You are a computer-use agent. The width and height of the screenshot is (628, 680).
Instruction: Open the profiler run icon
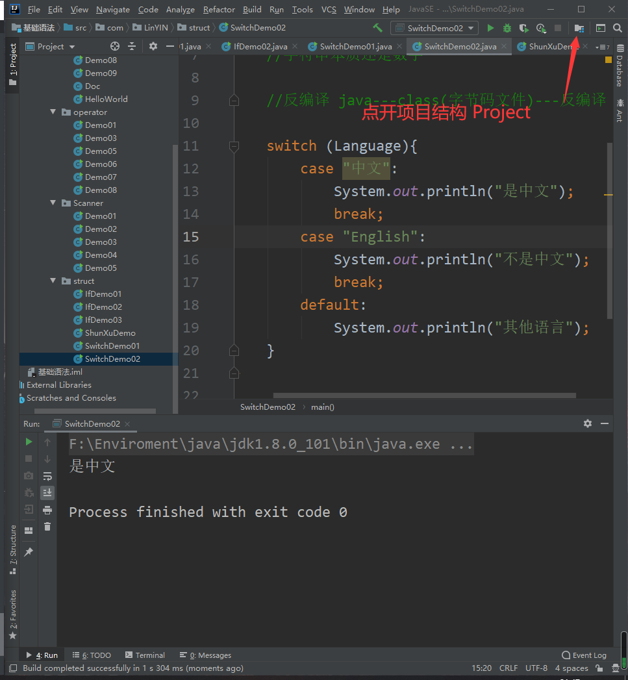[541, 28]
